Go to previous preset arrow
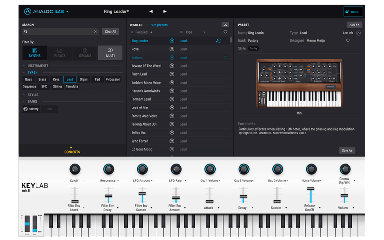Screen dimensions: 384x240 pyautogui.click(x=151, y=12)
